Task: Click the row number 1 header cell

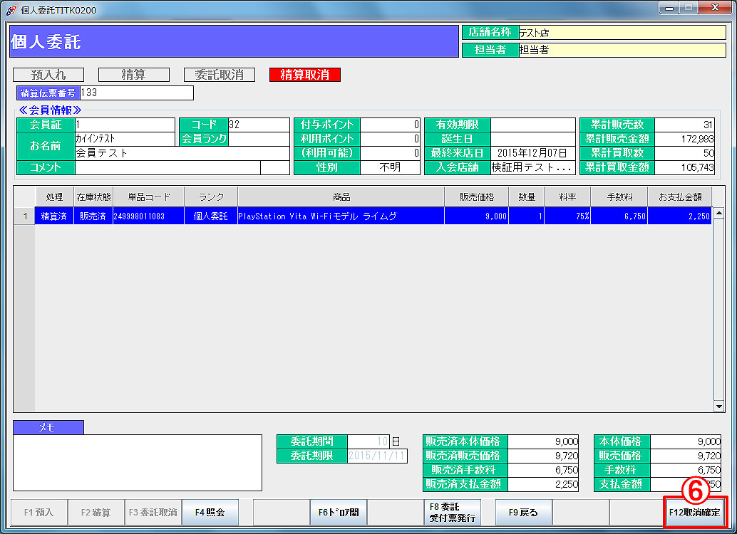Action: 25,216
